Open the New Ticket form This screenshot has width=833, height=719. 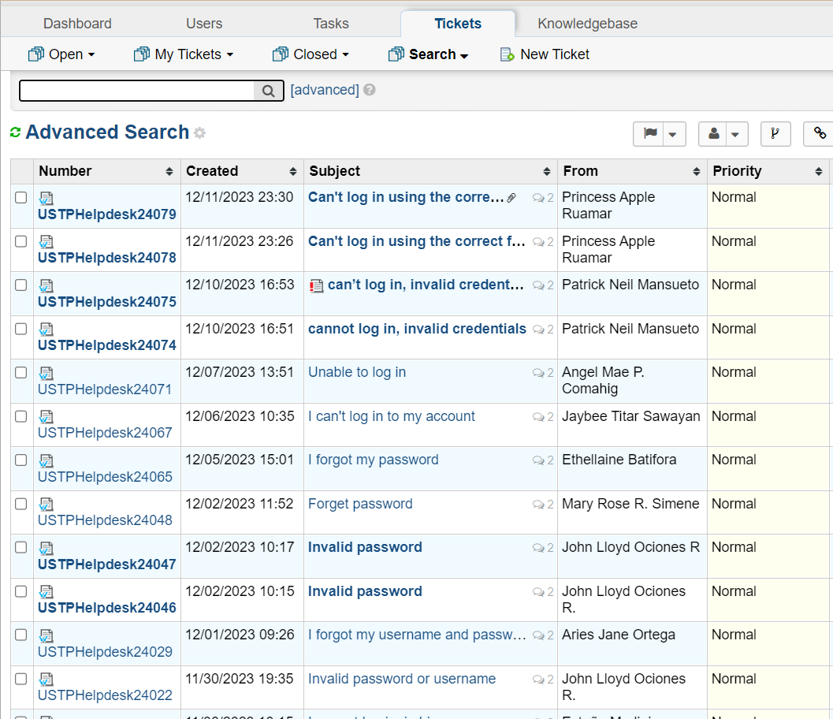coord(545,54)
